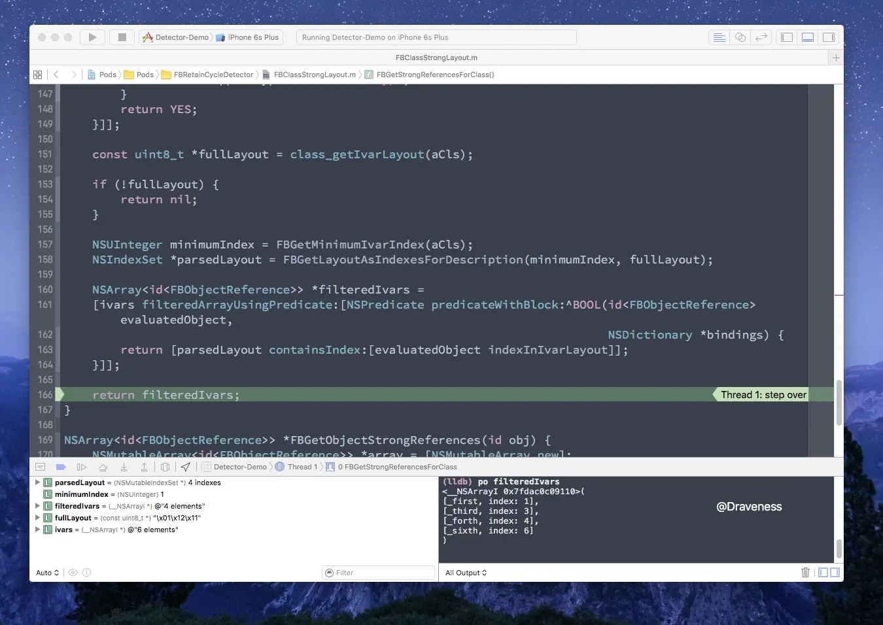
Task: Click the console vertical scrollbar thumb
Action: pyautogui.click(x=839, y=549)
